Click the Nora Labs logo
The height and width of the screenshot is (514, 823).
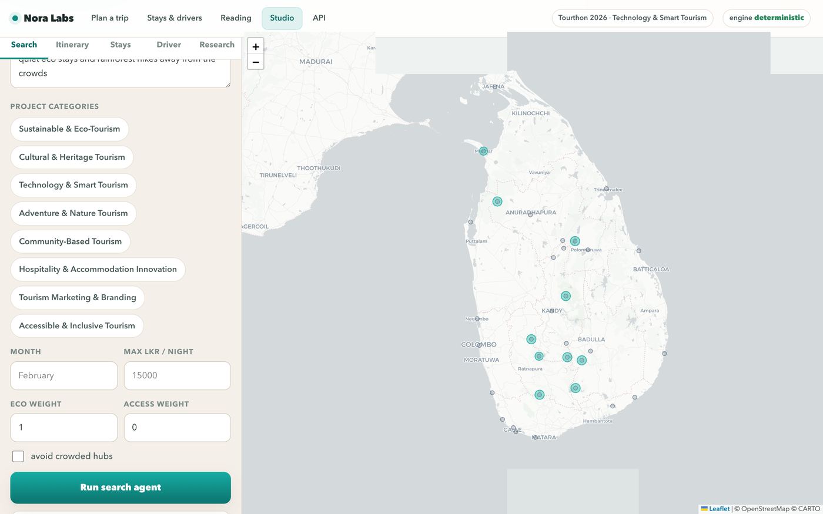click(x=42, y=18)
